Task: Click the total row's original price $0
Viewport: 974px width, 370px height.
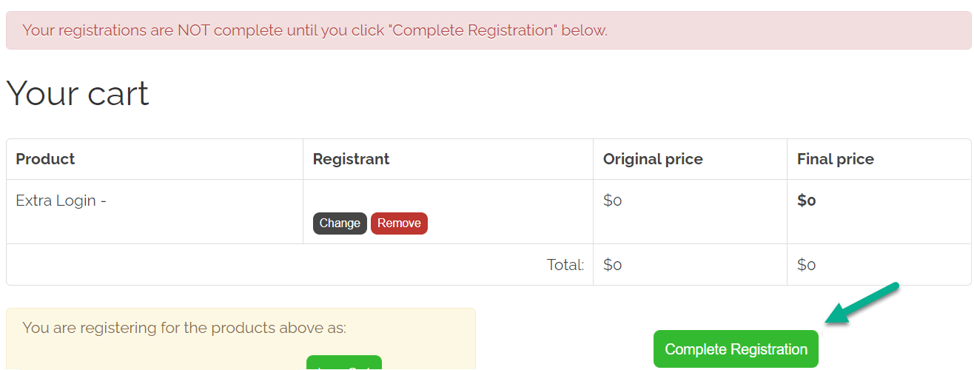Action: [x=612, y=265]
